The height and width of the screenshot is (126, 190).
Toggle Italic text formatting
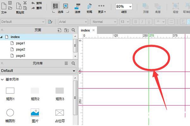pos(142,22)
